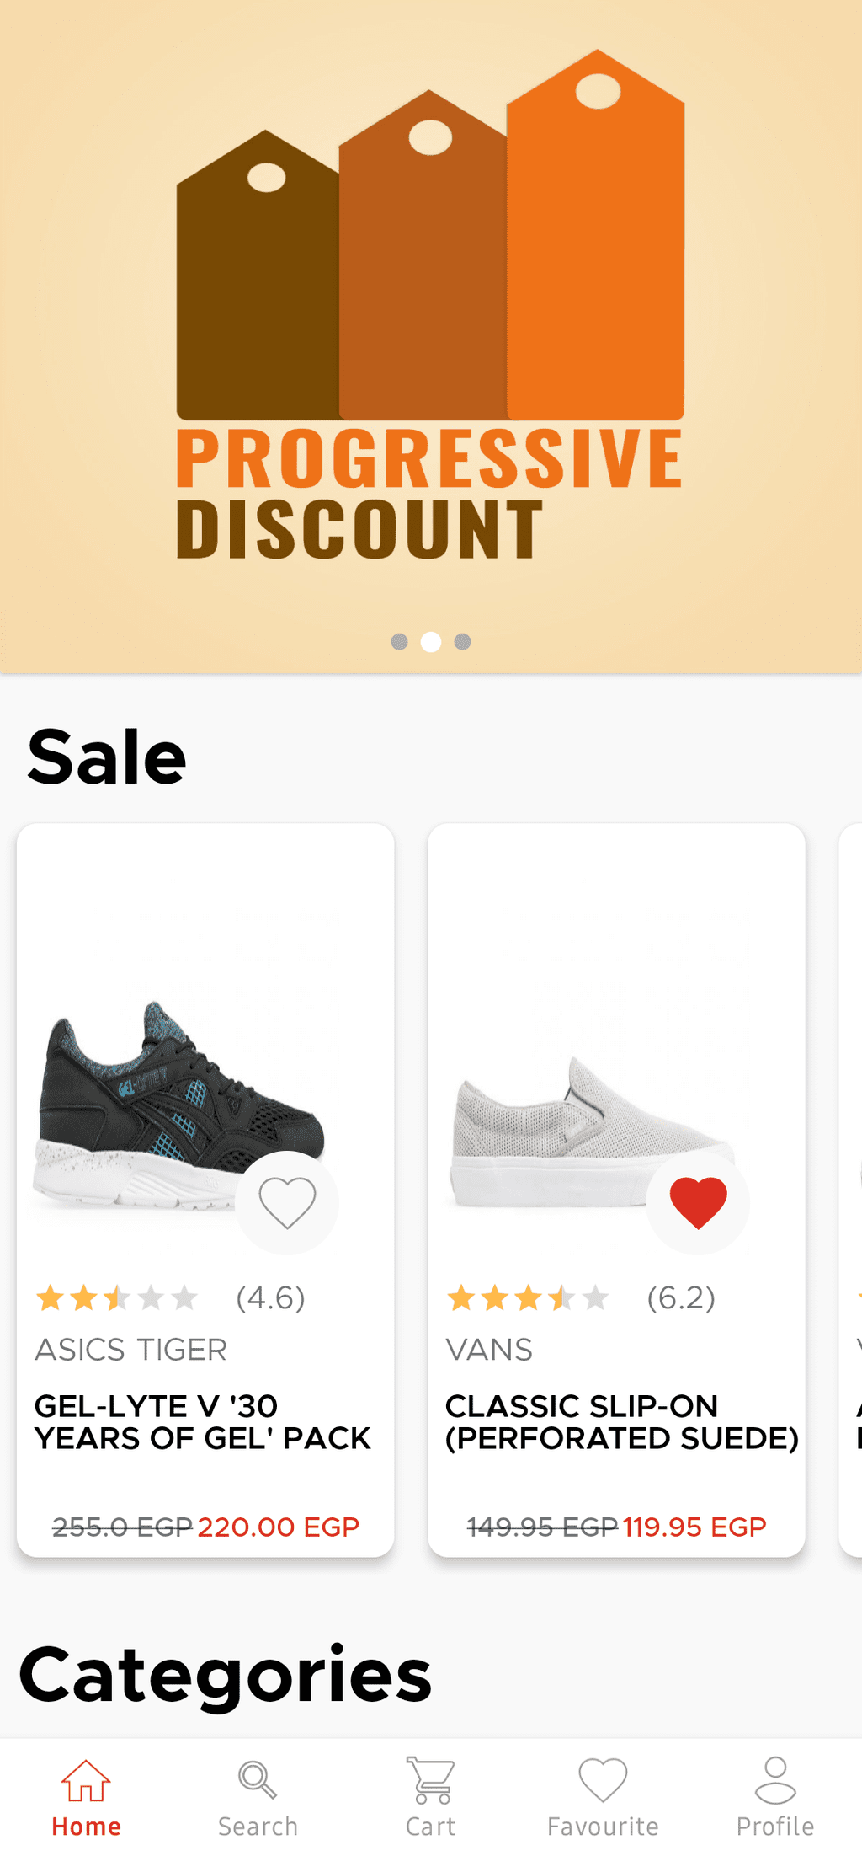Unfavourite the Vans Classic Slip-On
862x1856 pixels.
coord(698,1202)
